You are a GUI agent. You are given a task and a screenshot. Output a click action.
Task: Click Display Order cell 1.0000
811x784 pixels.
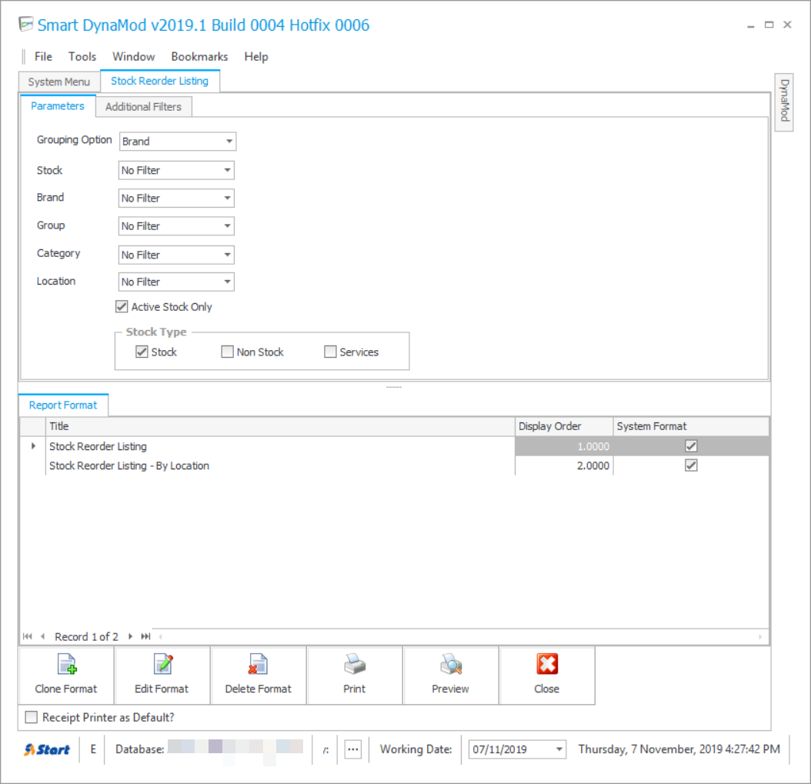click(564, 445)
